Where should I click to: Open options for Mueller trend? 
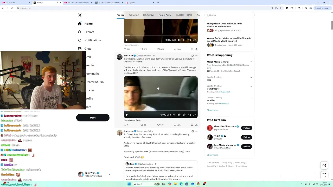[x=251, y=98]
